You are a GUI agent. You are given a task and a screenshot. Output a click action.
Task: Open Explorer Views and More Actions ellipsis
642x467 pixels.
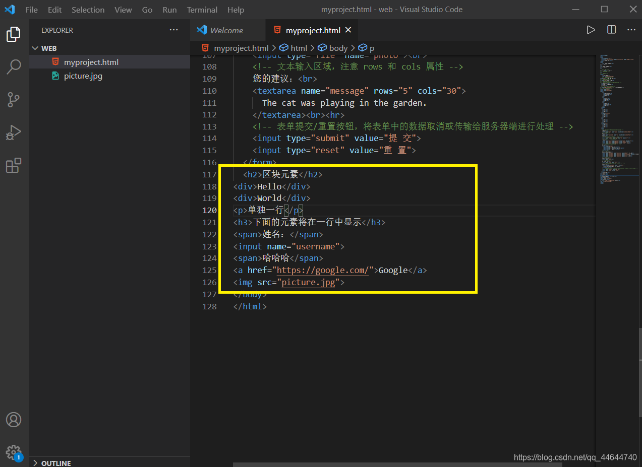[x=174, y=30]
